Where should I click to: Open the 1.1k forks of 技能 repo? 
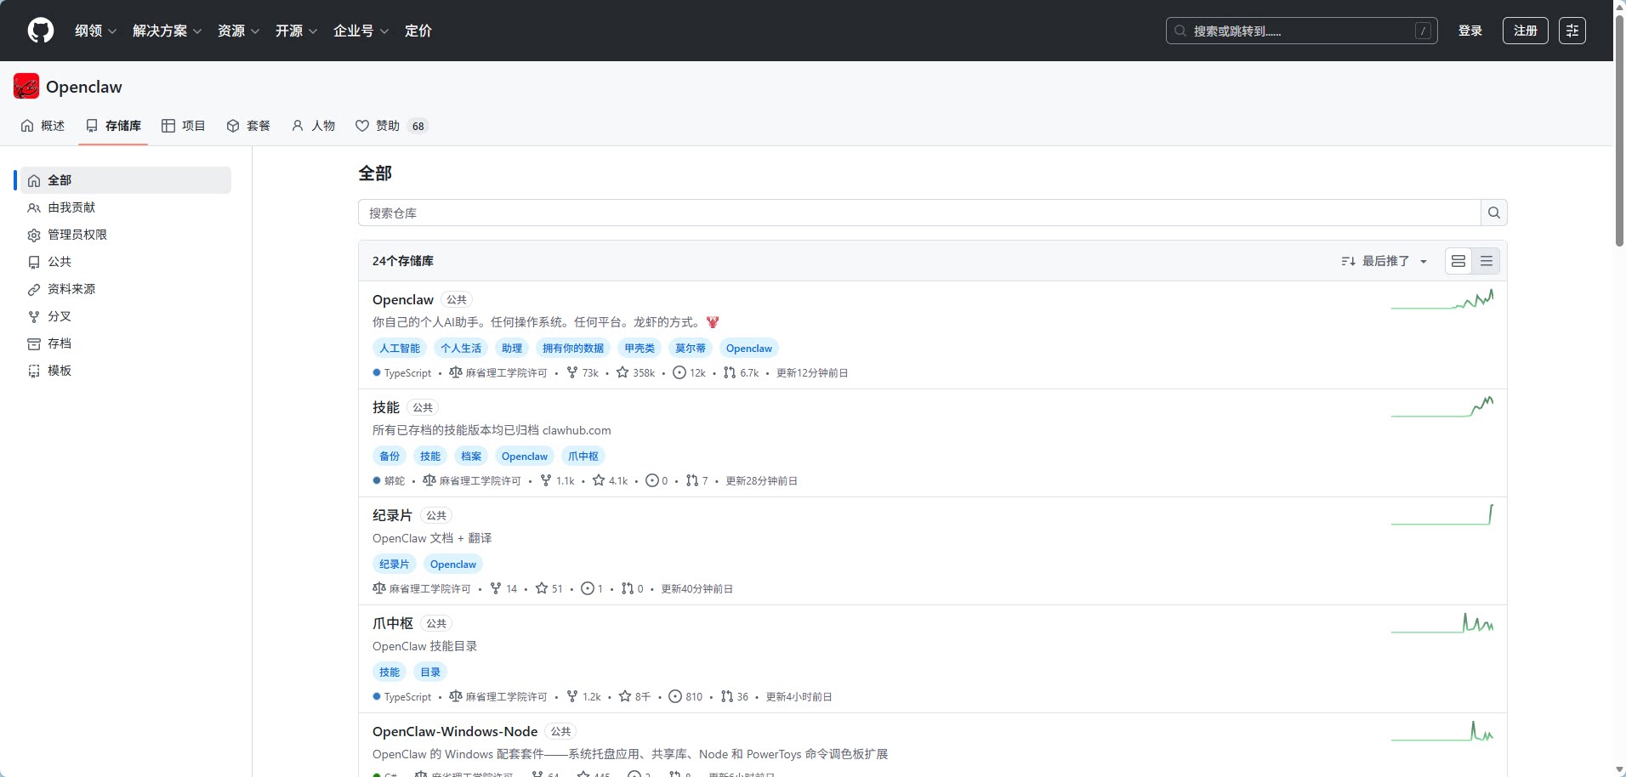557,480
